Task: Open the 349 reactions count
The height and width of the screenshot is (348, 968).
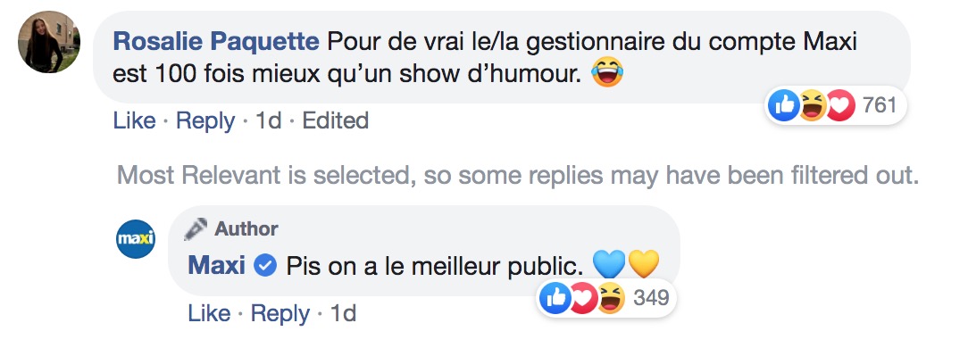Action: [x=651, y=298]
